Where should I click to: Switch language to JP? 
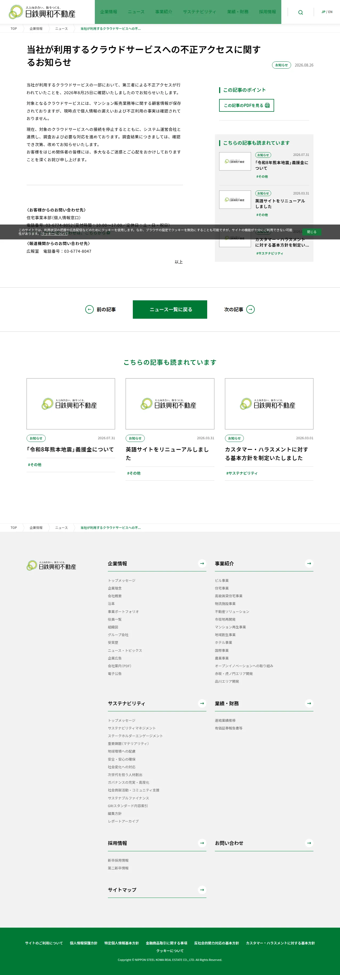pyautogui.click(x=323, y=12)
